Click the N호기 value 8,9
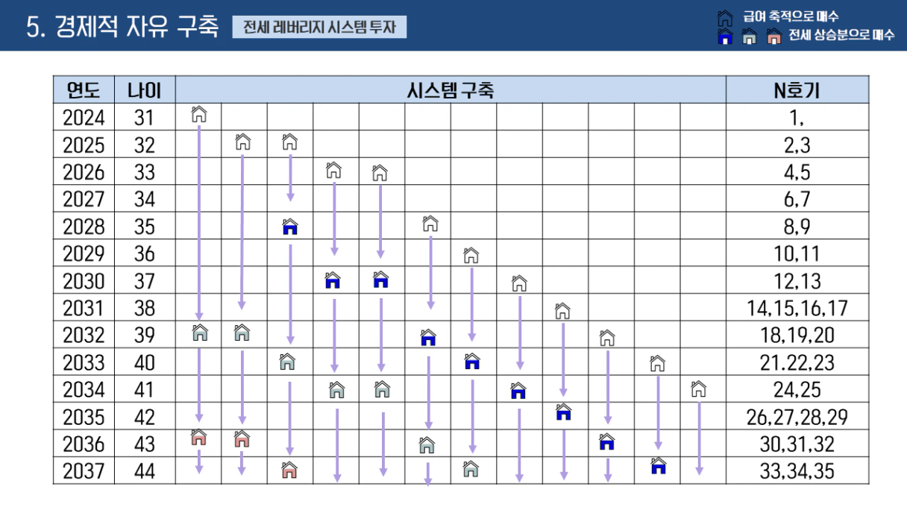Screen dimensions: 907x510 [797, 227]
